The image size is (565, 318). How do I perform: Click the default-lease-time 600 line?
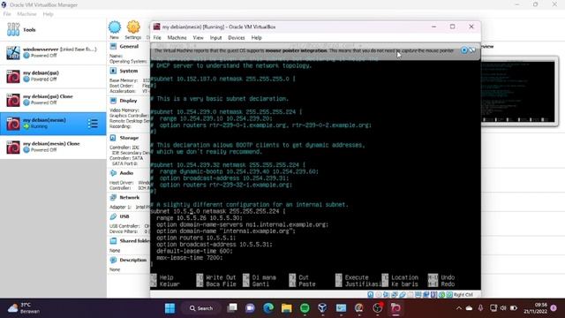(x=194, y=251)
